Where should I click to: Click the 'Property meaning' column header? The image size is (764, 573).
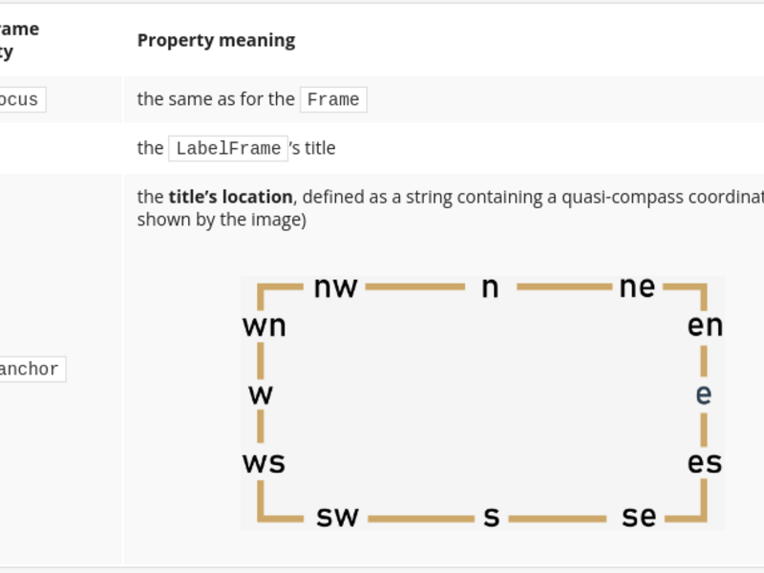[217, 40]
